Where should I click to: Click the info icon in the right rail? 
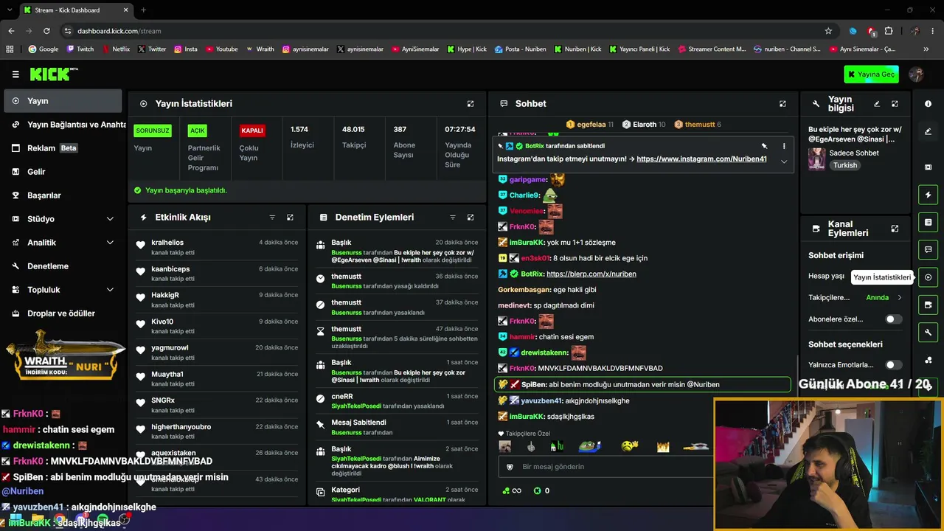pyautogui.click(x=928, y=104)
